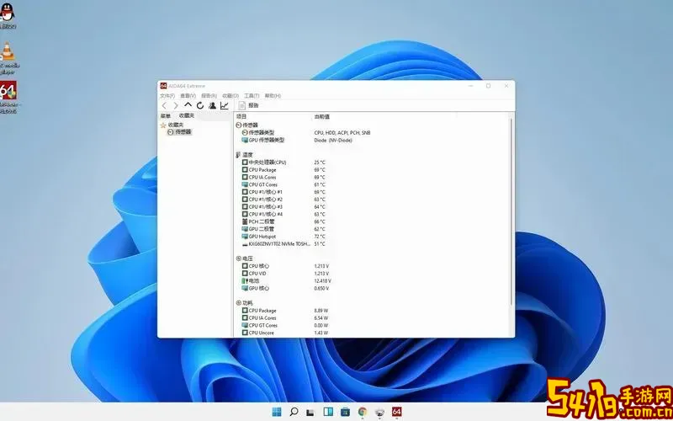Open the 帮助(H) menu
The width and height of the screenshot is (673, 421).
273,96
